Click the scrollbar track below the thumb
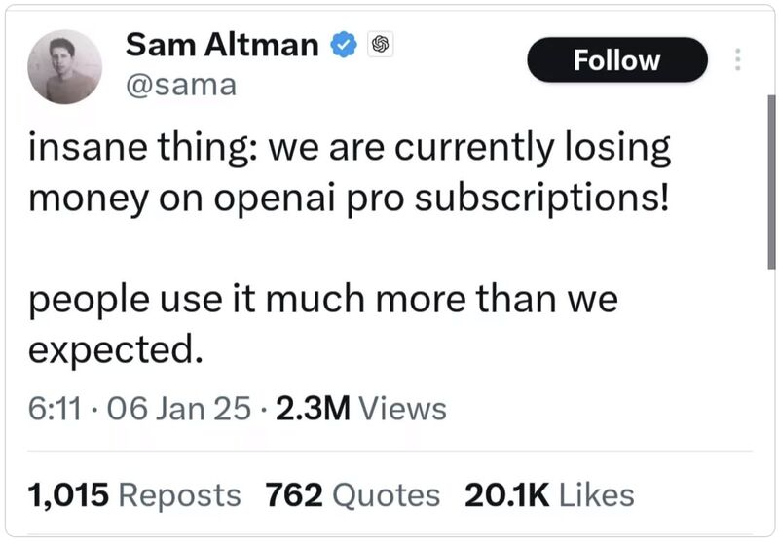Viewport: 779px width, 544px height. click(x=771, y=389)
